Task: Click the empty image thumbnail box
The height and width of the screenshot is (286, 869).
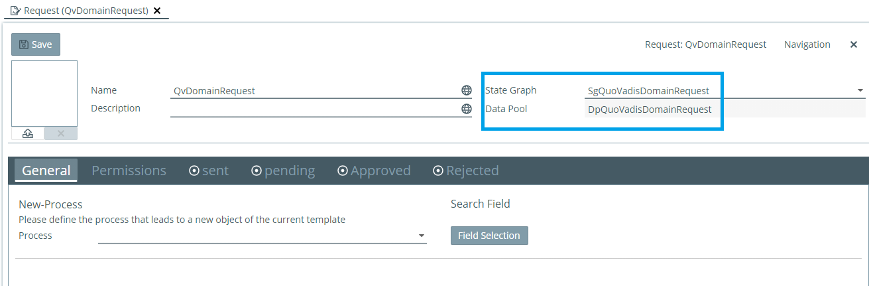Action: tap(44, 94)
